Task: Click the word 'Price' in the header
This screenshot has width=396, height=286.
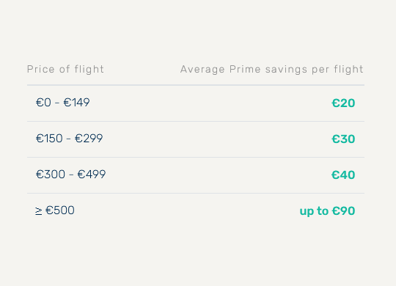Action: coord(40,69)
